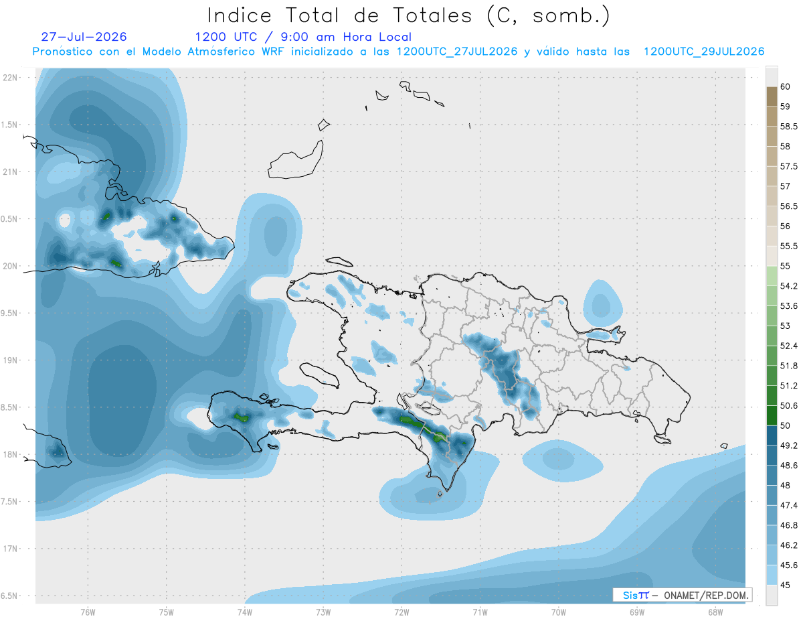This screenshot has height=621, width=803.
Task: Click the '1200 UTC / 9:00 am Hora Local' text
Action: 303,38
